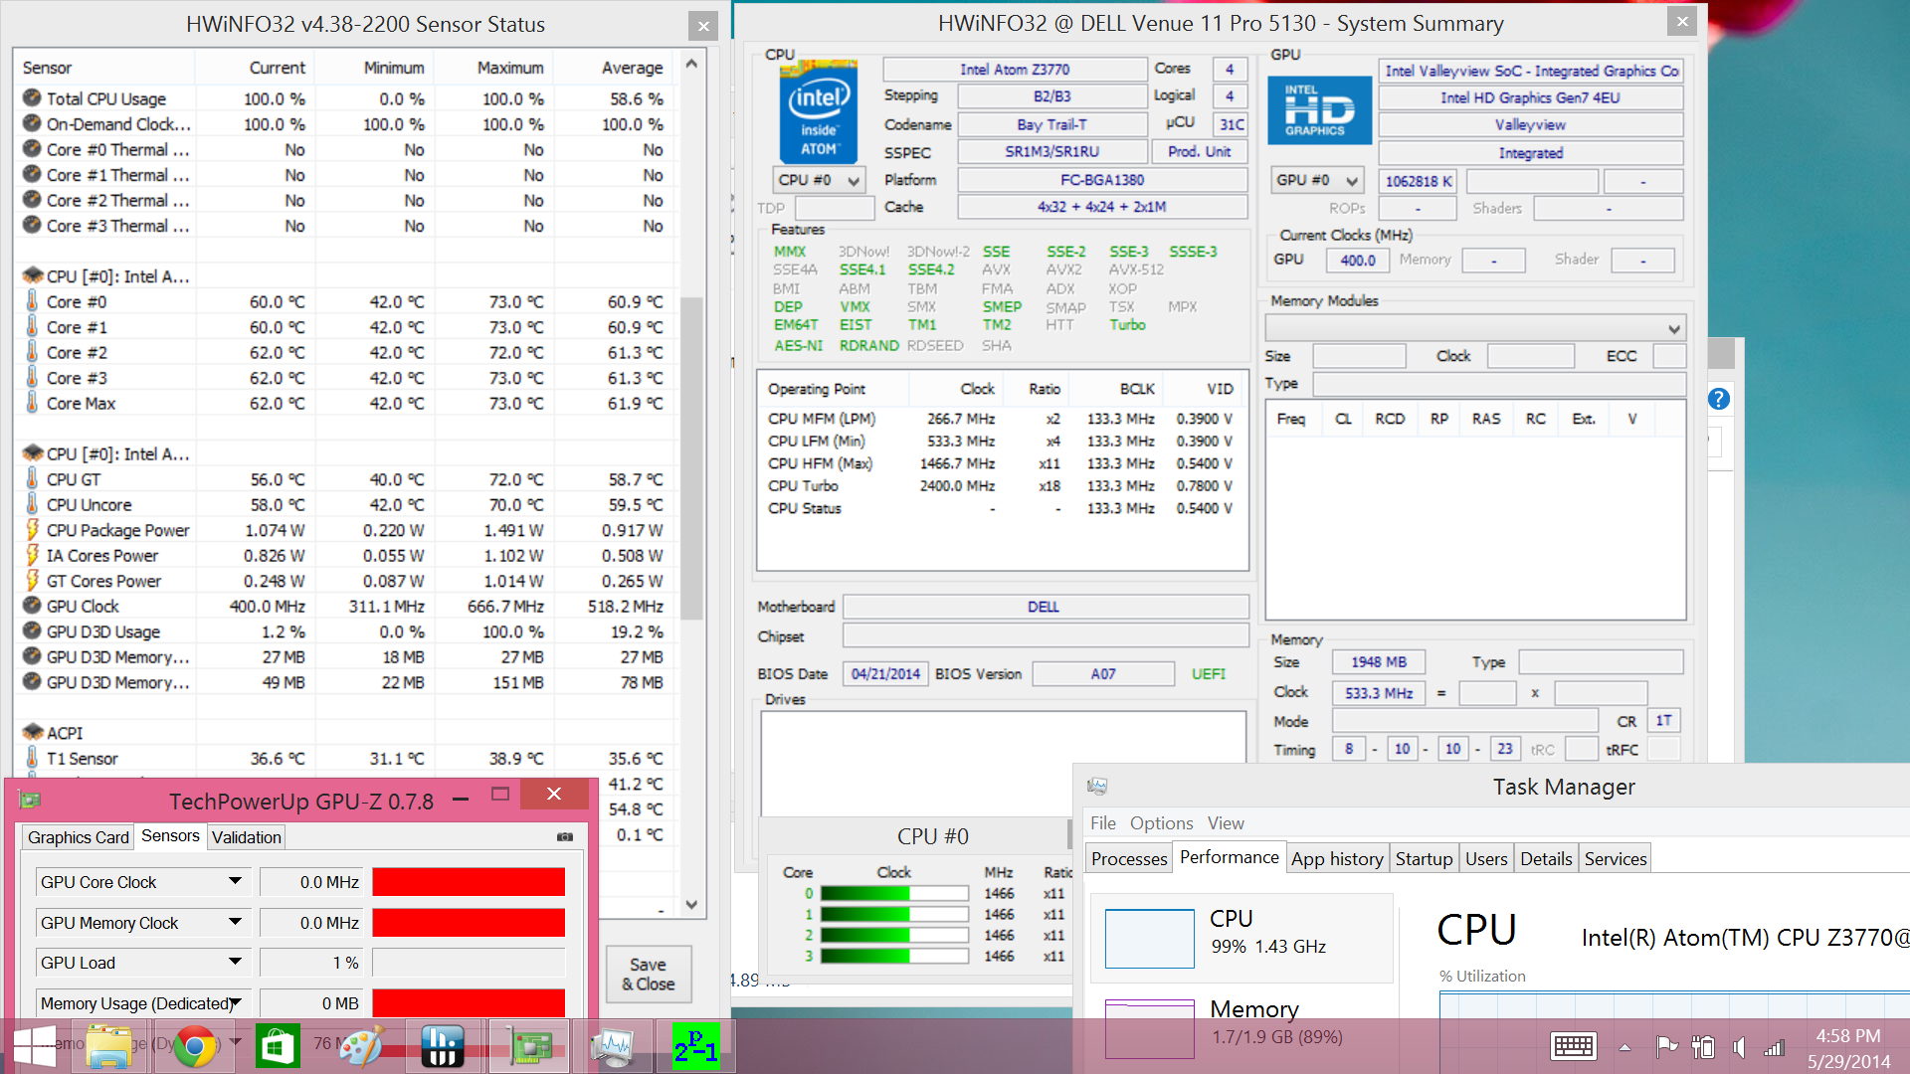This screenshot has width=1910, height=1074.
Task: Click the Save & Close button
Action: click(648, 975)
